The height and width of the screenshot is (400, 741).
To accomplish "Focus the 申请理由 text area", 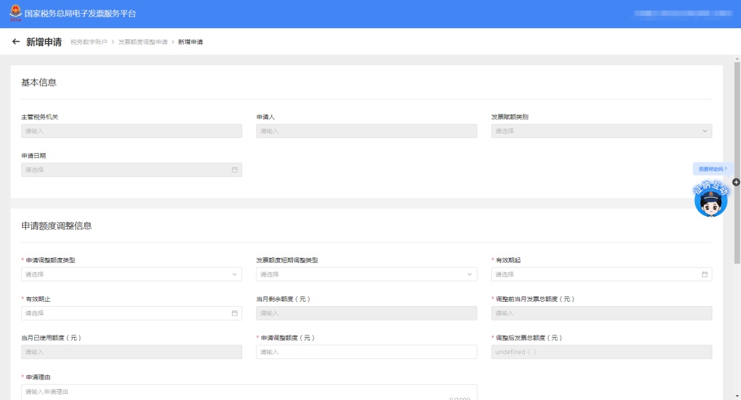I will [x=249, y=392].
